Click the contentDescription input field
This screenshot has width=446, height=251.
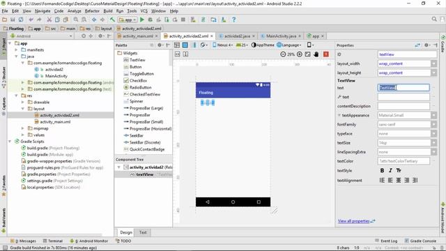pos(403,106)
